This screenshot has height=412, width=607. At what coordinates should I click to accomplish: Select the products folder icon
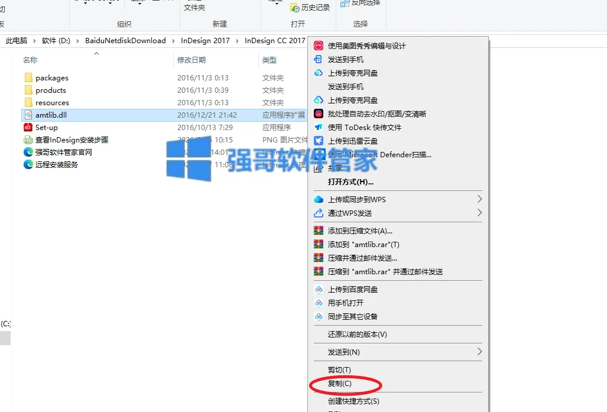point(28,90)
